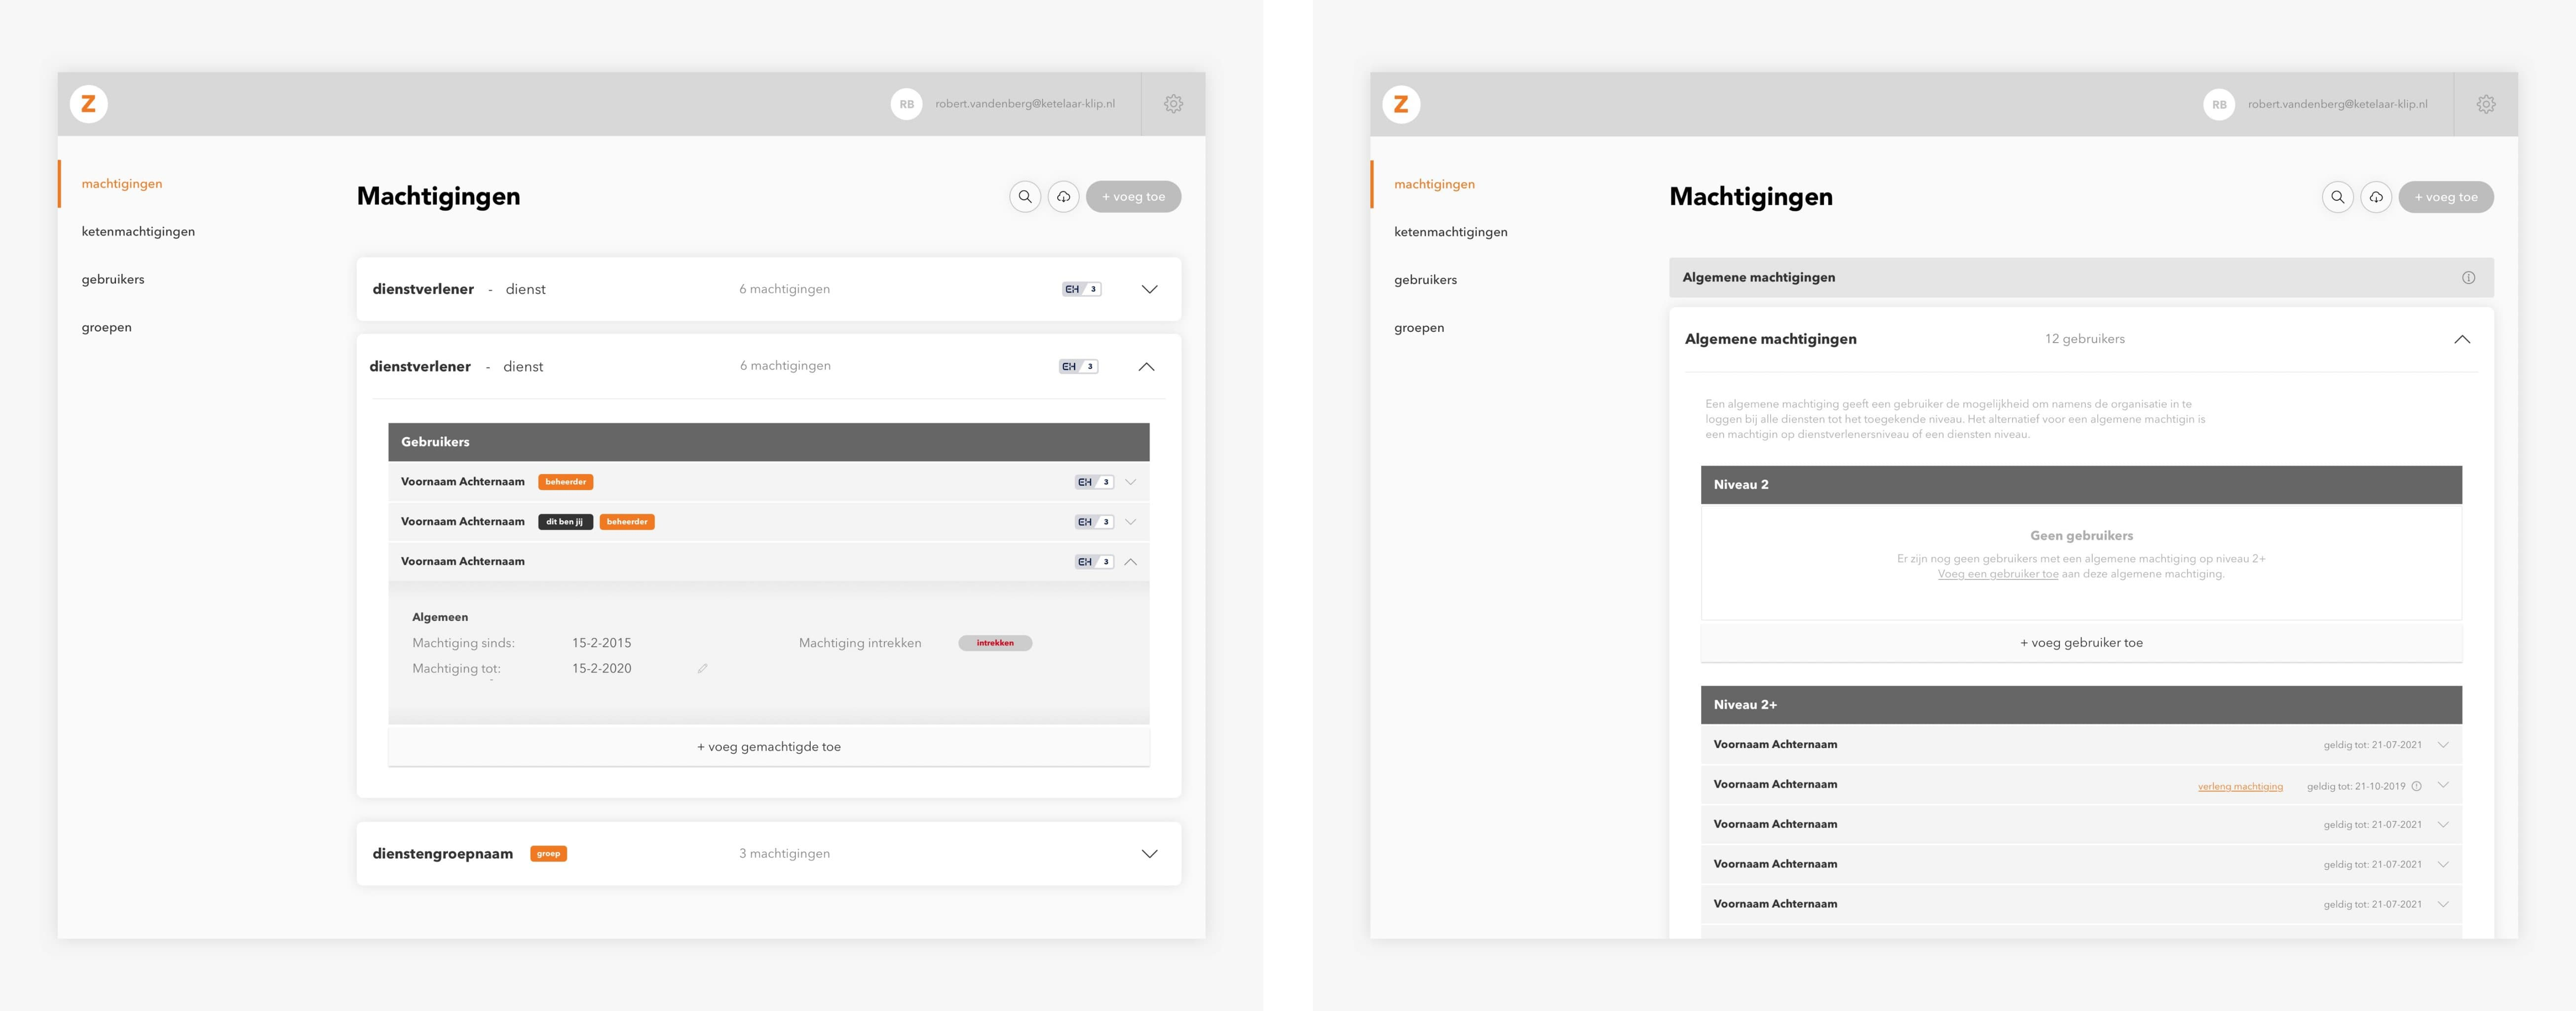Image resolution: width=2576 pixels, height=1011 pixels.
Task: Open search icon in left Machtigingen window
Action: [x=1025, y=197]
